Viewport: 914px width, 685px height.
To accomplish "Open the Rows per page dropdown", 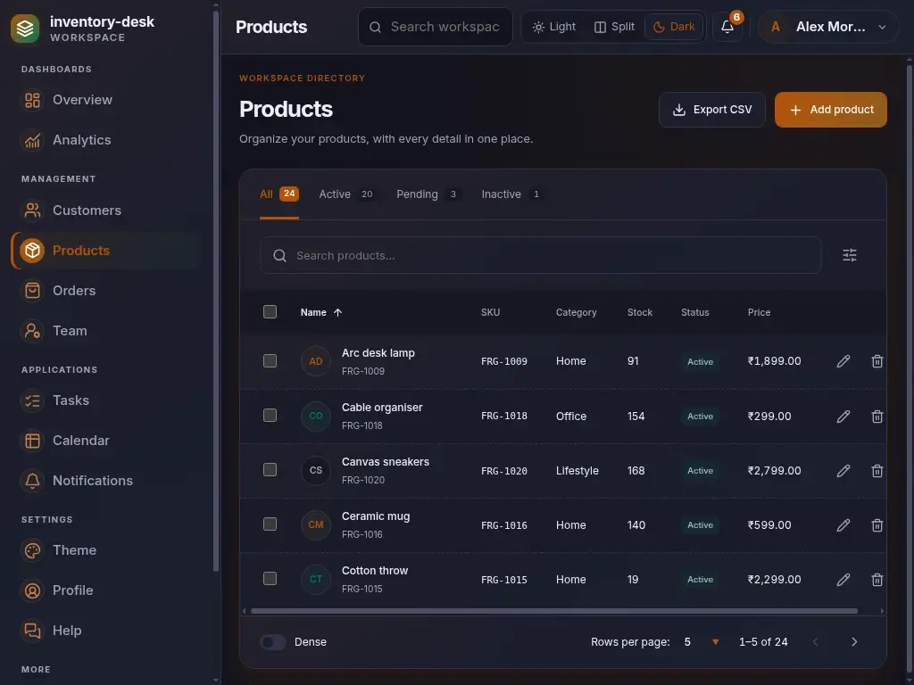I will tap(702, 642).
